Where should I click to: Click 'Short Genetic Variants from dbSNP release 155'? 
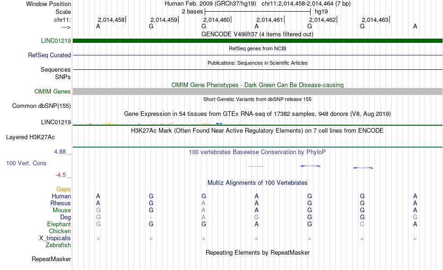(257, 99)
